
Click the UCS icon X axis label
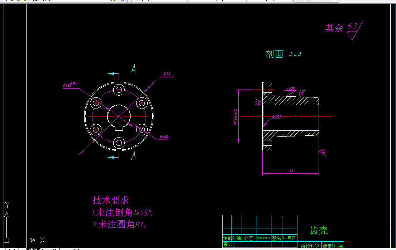42,240
